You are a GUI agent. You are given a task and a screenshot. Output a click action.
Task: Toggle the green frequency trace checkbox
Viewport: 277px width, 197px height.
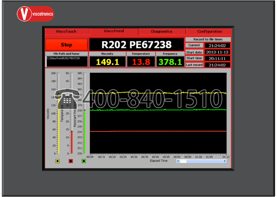coord(84,161)
